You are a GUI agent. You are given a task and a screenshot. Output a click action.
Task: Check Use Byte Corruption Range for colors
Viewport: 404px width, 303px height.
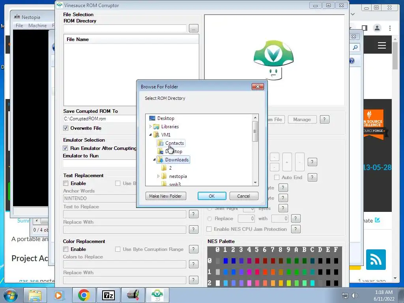118,249
